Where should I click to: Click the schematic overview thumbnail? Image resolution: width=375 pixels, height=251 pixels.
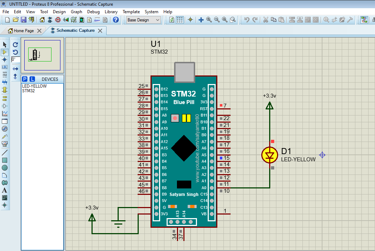tap(42, 55)
